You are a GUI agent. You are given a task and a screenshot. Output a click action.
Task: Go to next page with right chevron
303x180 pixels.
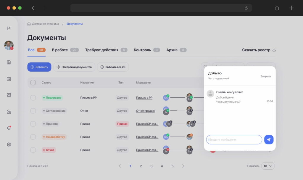[x=183, y=166]
